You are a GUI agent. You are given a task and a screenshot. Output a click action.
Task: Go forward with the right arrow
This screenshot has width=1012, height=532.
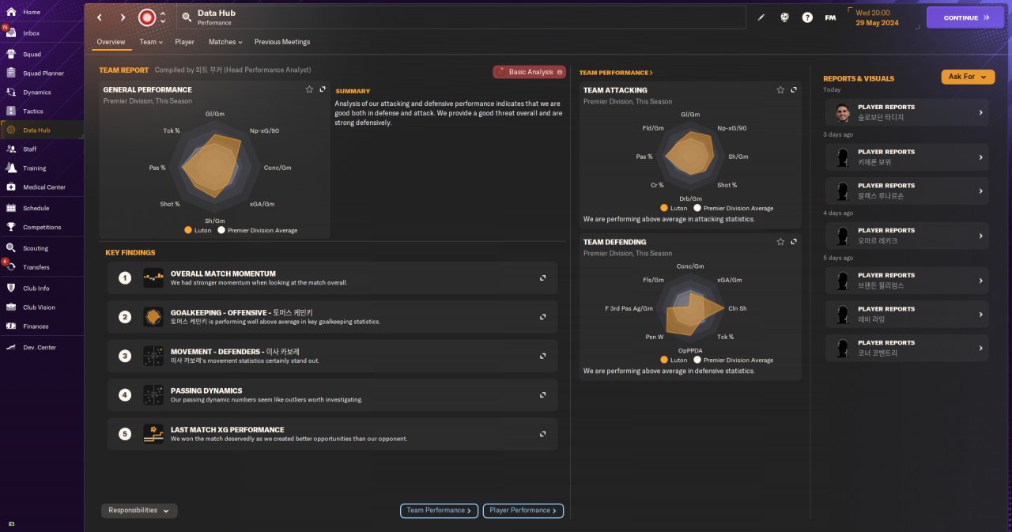[x=123, y=17]
